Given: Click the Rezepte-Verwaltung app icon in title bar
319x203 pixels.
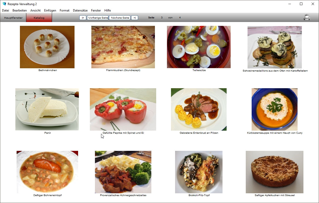Looking at the screenshot, I should (x=4, y=4).
